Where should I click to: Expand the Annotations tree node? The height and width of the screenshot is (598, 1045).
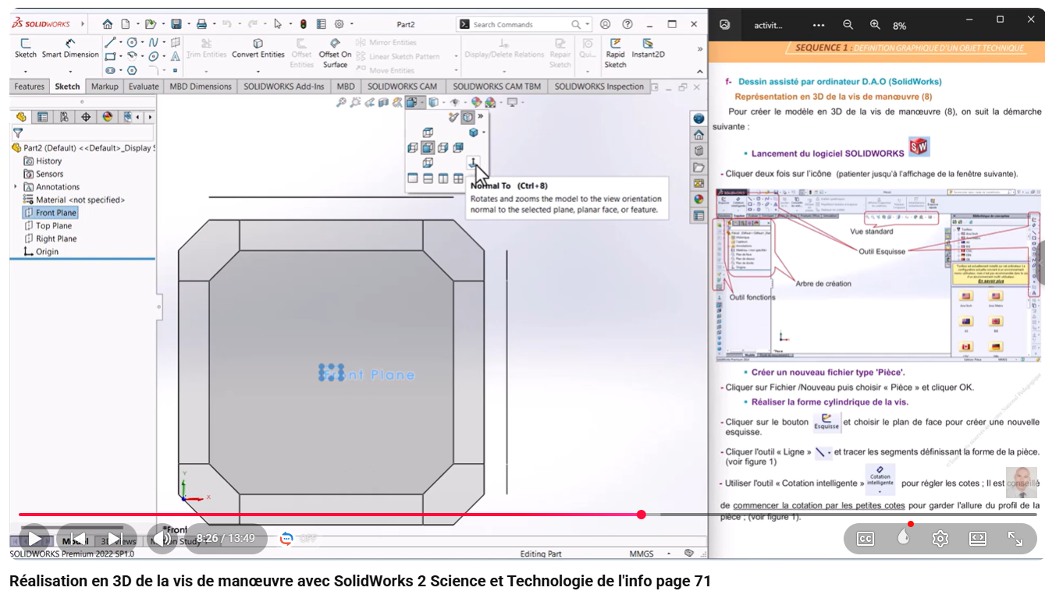(16, 187)
